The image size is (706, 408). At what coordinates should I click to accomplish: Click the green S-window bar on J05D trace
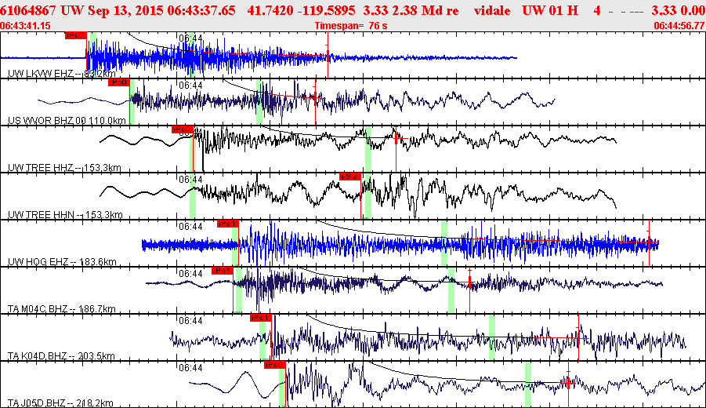528,384
